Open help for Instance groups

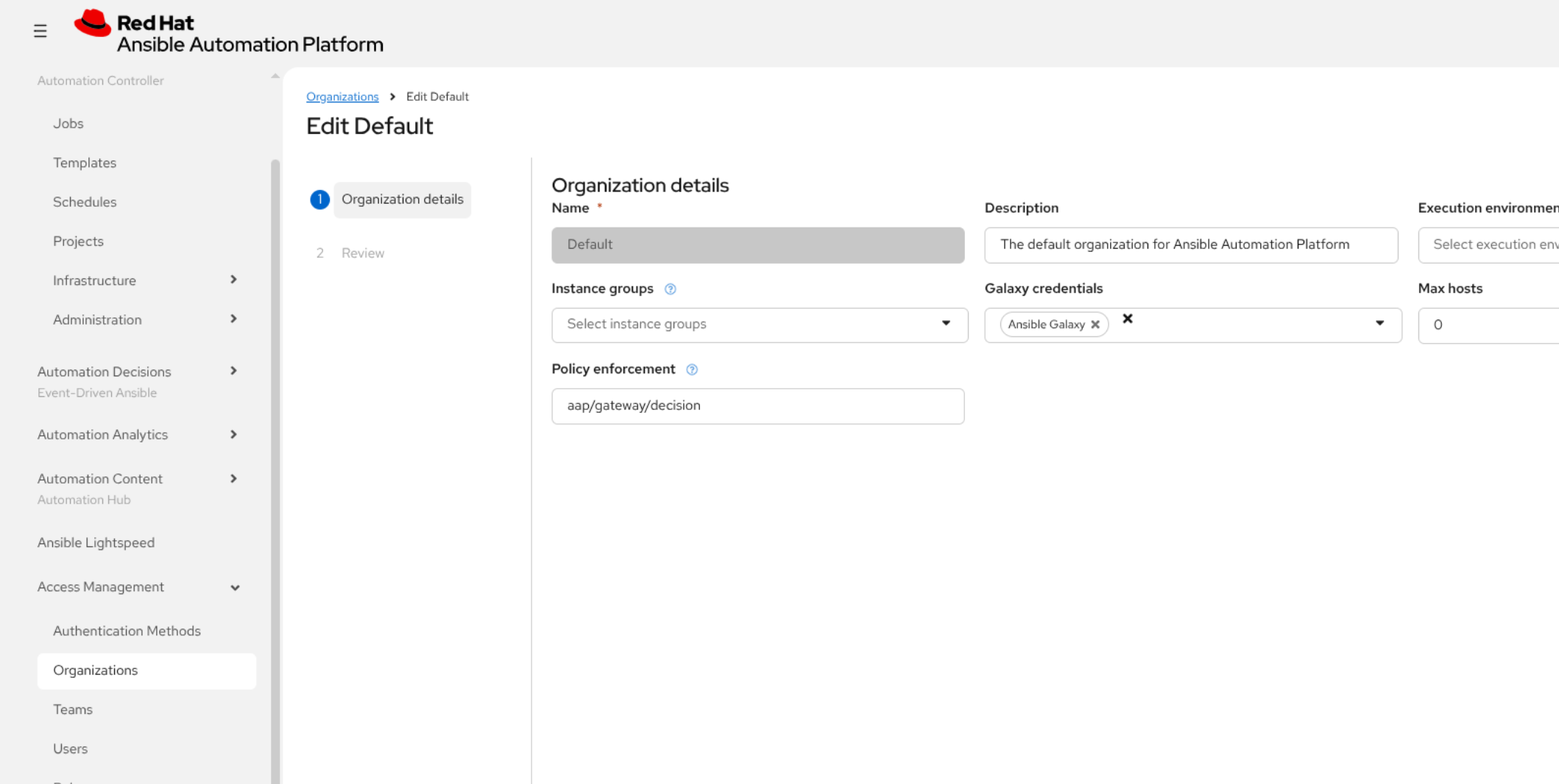pos(670,289)
